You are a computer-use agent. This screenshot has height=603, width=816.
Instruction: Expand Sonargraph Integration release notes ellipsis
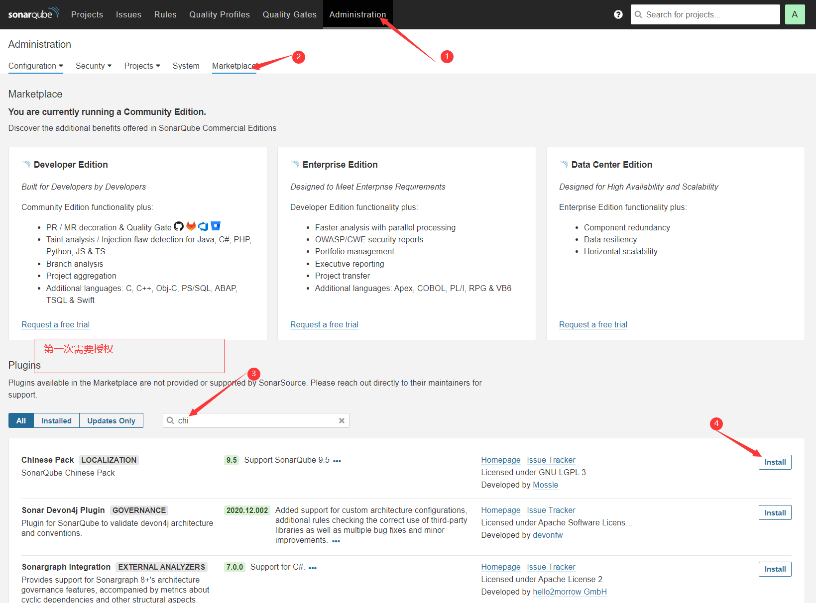click(x=313, y=568)
